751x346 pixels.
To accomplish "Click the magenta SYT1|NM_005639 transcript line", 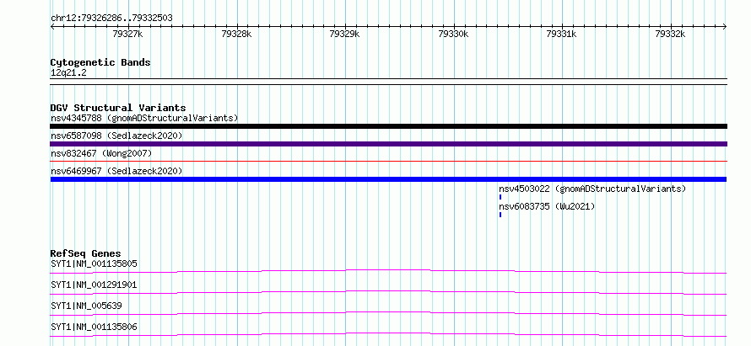I will (x=388, y=313).
